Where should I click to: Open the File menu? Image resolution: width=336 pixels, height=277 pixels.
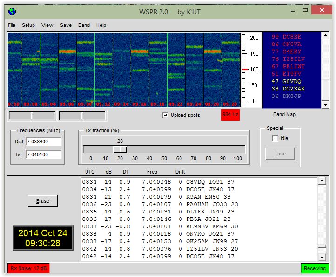point(12,25)
